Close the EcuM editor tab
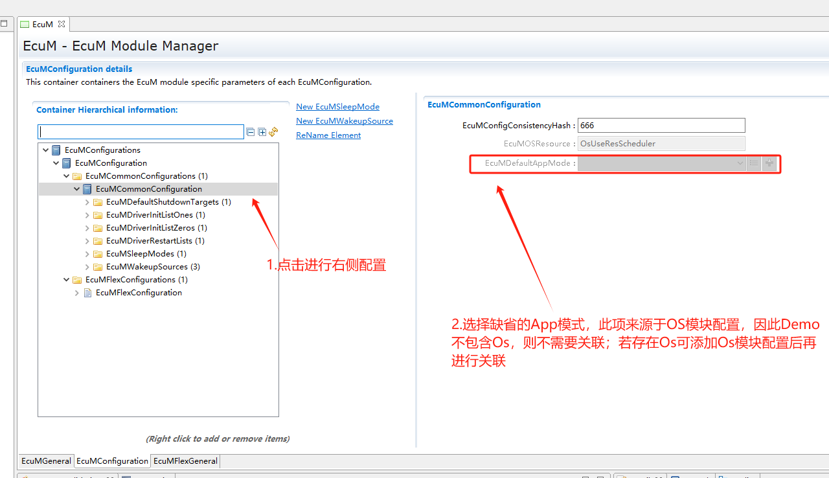829x478 pixels. point(62,24)
